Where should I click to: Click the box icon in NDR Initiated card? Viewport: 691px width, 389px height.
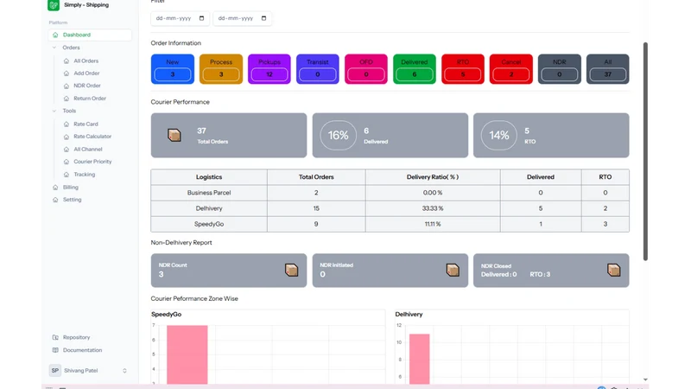453,270
